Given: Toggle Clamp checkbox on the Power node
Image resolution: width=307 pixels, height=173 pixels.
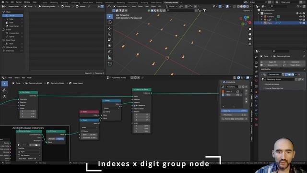Looking at the screenshot, I should point(82,131).
